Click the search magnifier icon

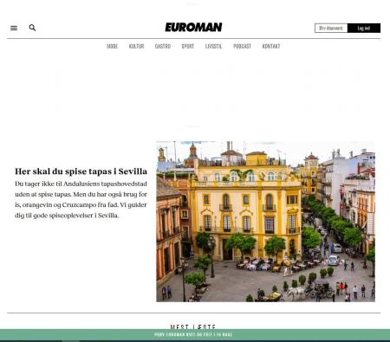click(x=32, y=28)
